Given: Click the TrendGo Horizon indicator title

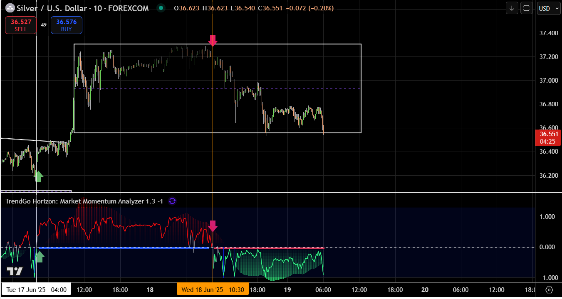Looking at the screenshot, I should point(84,201).
